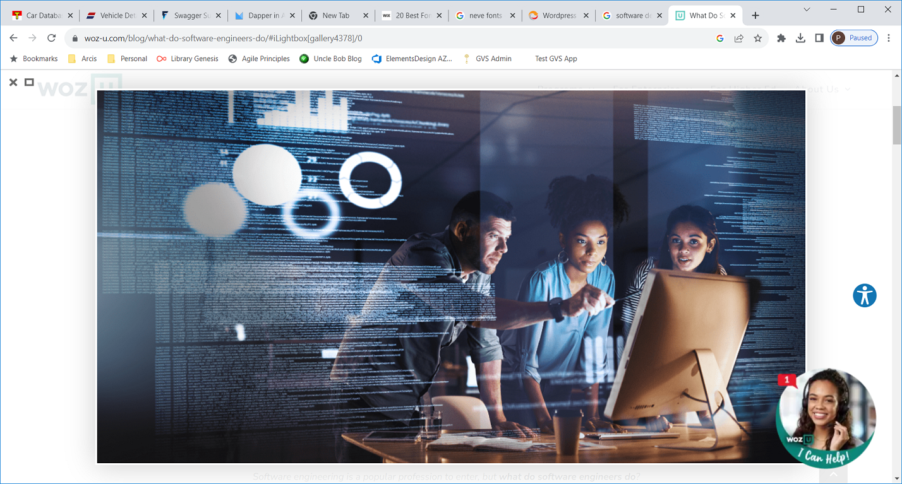Open the Personal bookmark folder

(x=127, y=59)
